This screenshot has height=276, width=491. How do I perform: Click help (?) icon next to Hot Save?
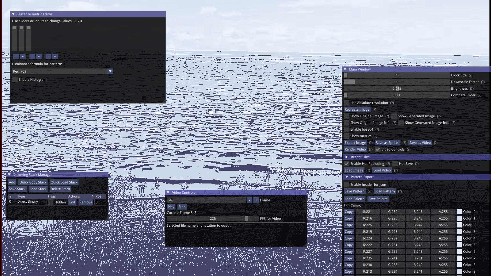click(417, 164)
